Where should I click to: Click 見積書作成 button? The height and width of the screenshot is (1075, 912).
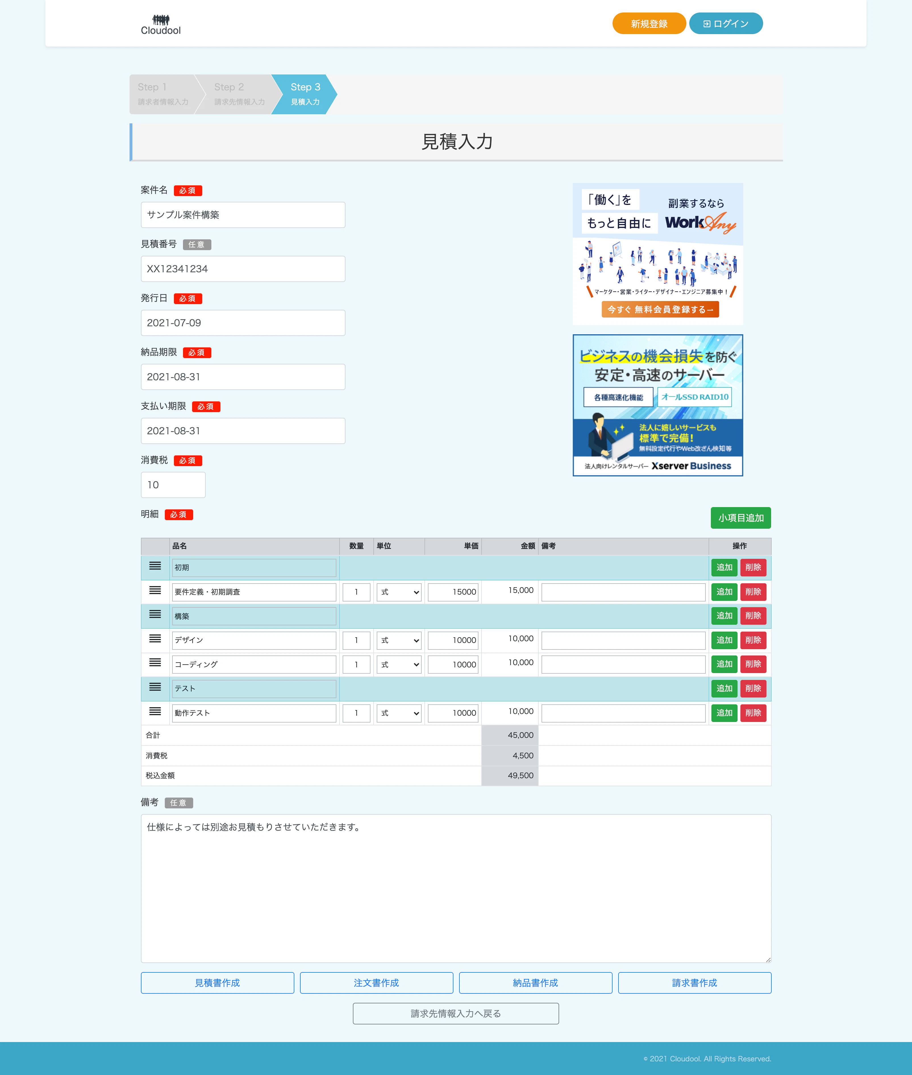217,982
